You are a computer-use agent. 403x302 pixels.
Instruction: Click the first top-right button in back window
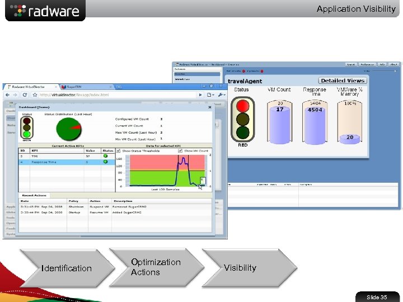pos(351,64)
